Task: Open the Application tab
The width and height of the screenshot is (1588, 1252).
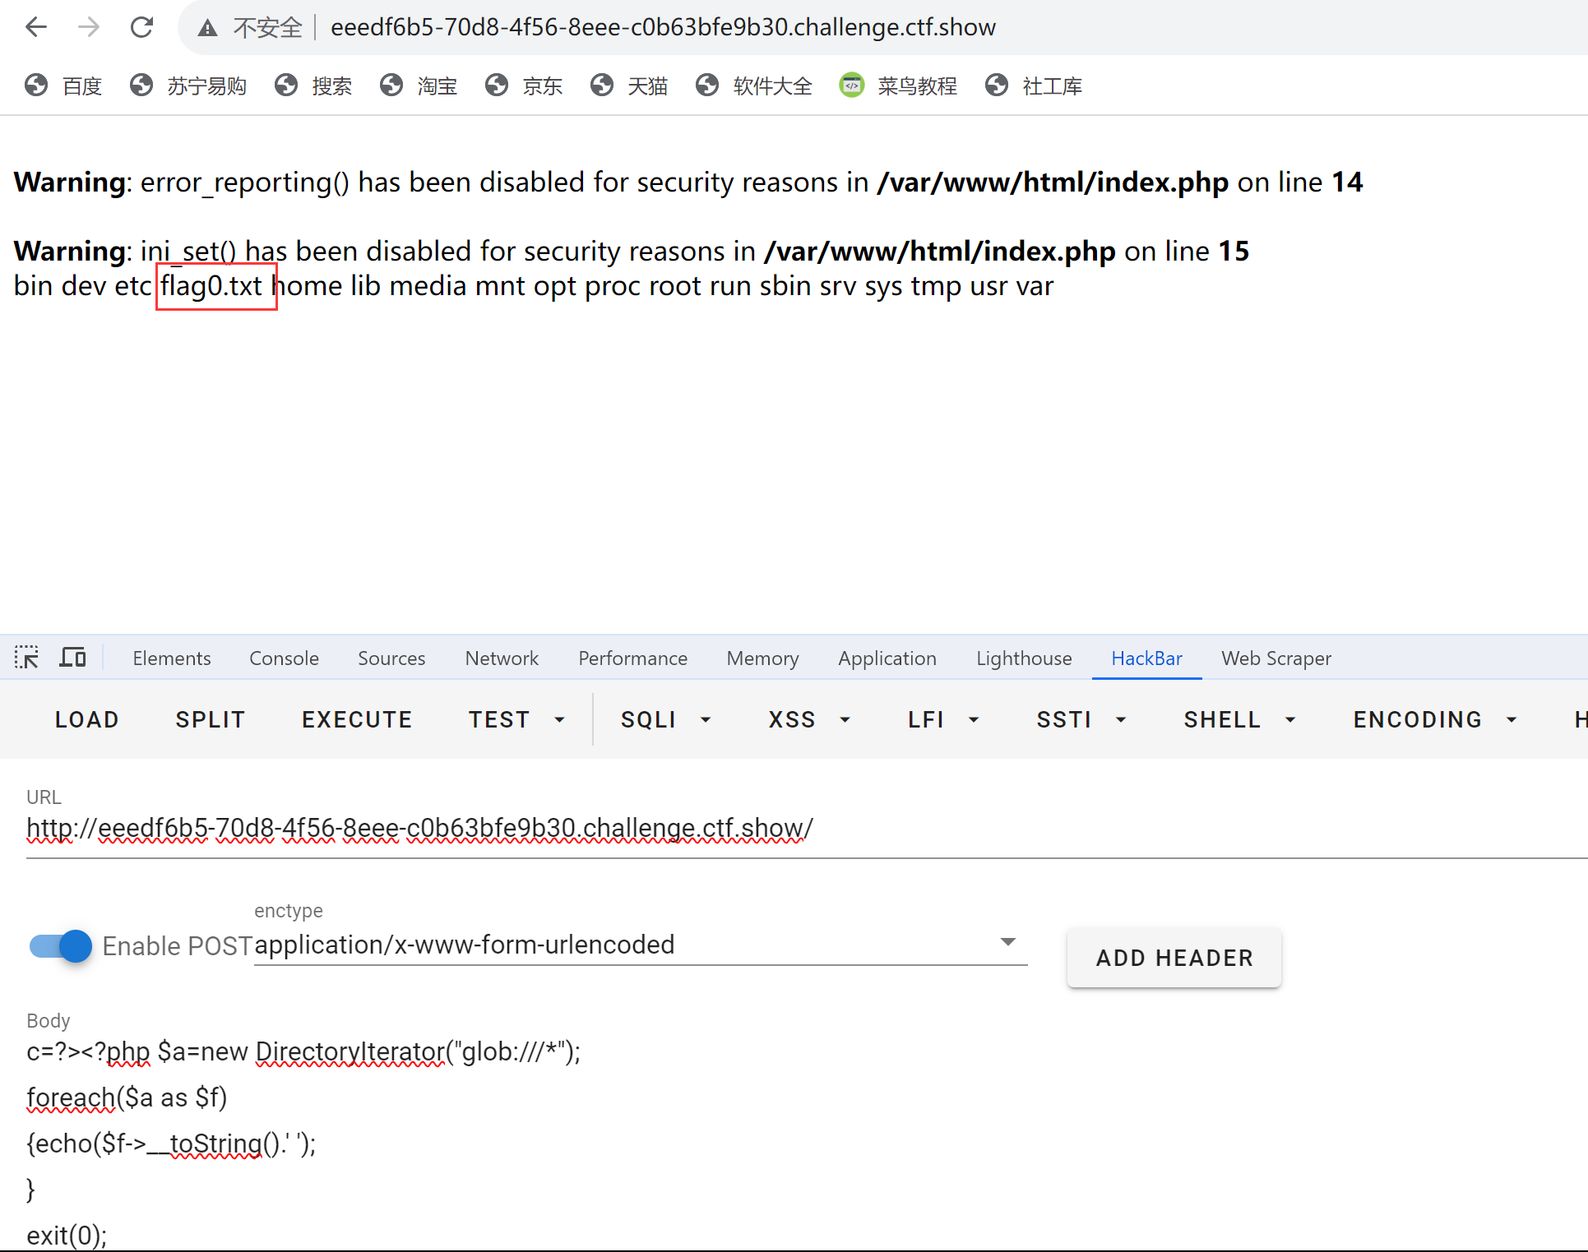Action: (x=887, y=658)
